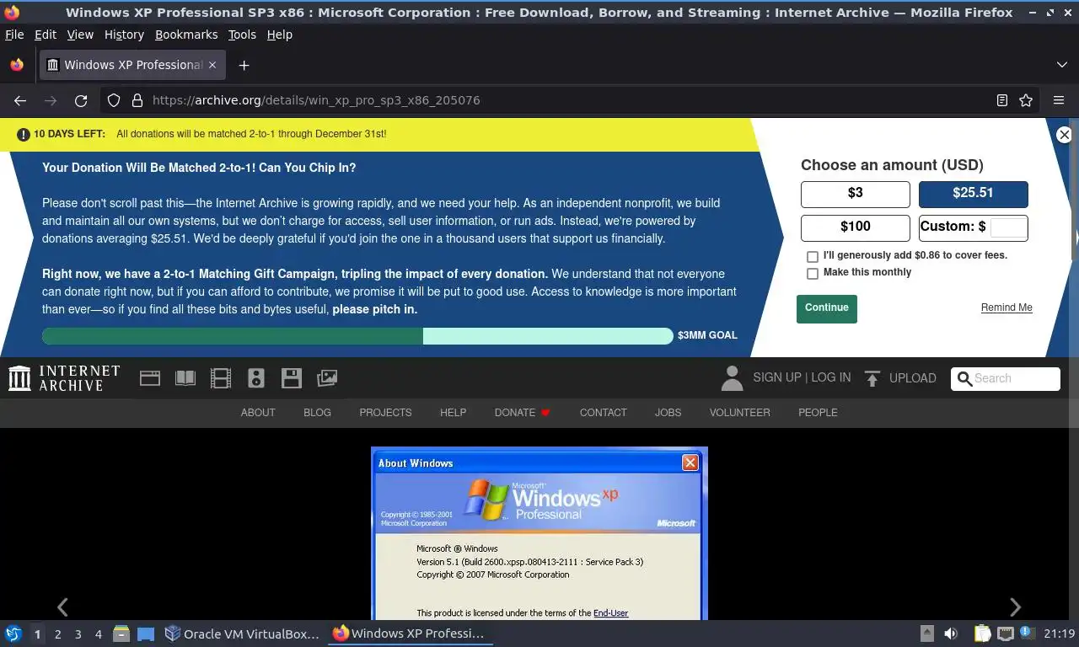The height and width of the screenshot is (647, 1079).
Task: Open the Help menu
Action: tap(280, 35)
